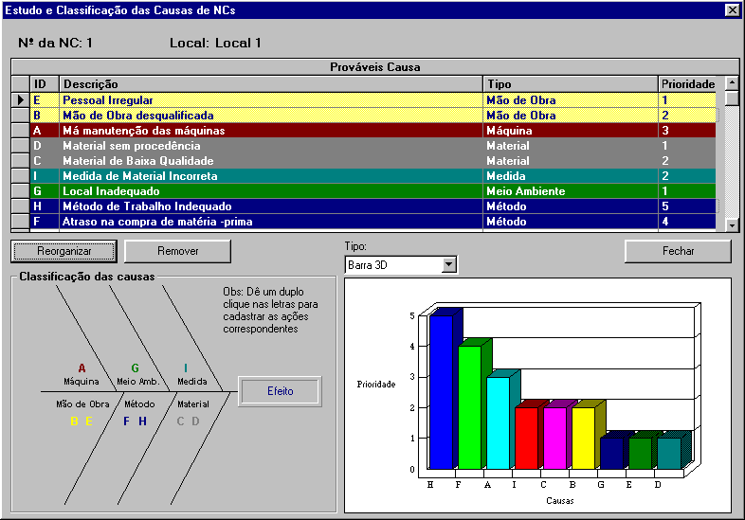Click 'Material sem procedência' cell
This screenshot has height=520, width=745.
271,146
